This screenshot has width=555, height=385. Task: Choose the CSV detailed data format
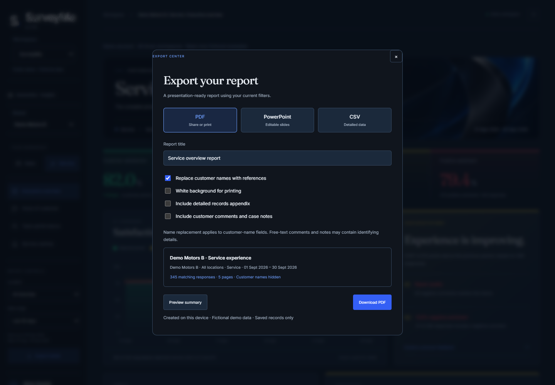coord(355,120)
